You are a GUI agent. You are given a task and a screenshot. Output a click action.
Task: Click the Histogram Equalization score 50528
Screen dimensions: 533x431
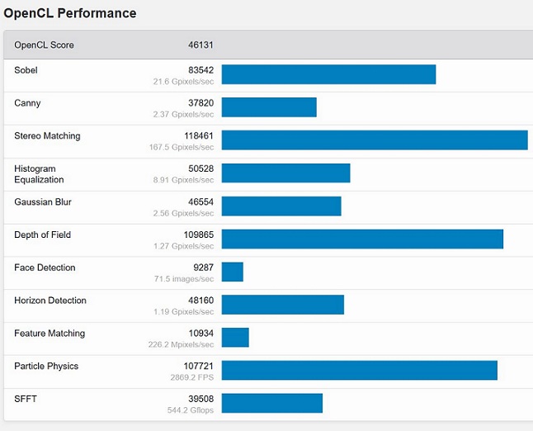click(200, 168)
